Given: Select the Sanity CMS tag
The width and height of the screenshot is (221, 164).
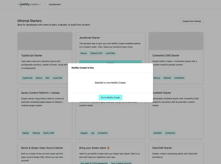Looking at the screenshot, I should (49, 133).
